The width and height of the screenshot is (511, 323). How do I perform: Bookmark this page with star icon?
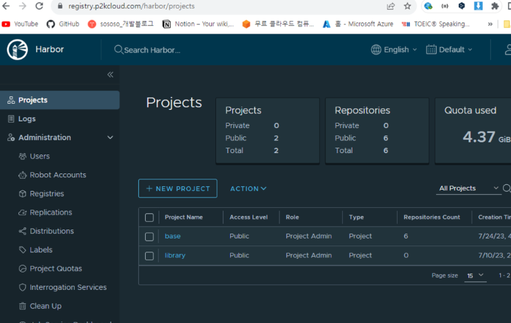click(x=407, y=6)
